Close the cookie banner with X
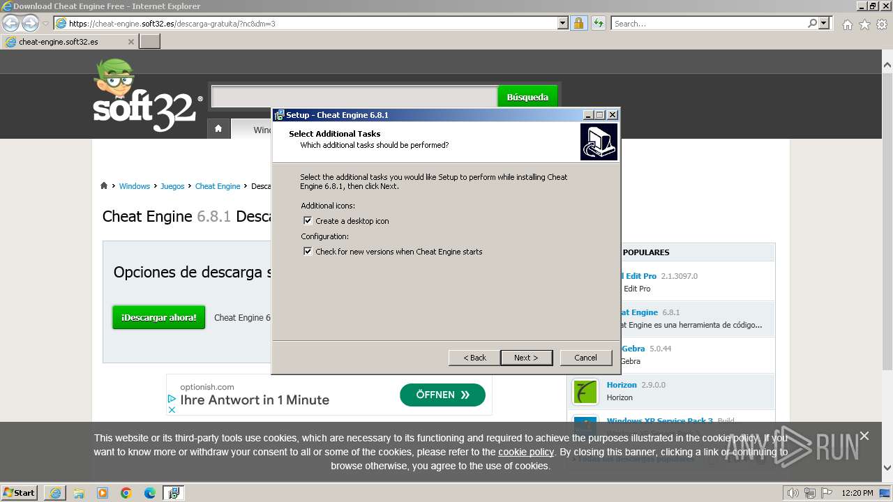The image size is (893, 502). point(864,436)
